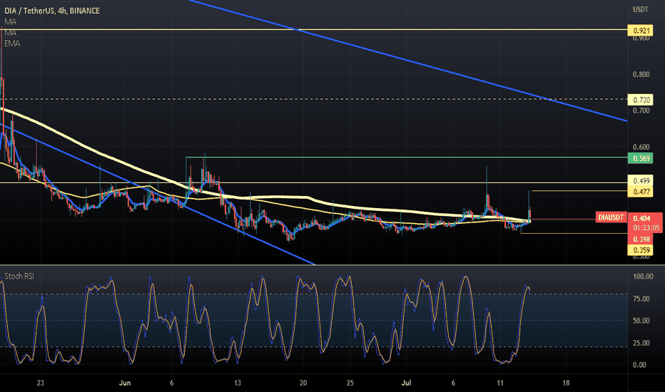Click the yellow 0.921 price label
The image size is (665, 392).
tap(641, 31)
